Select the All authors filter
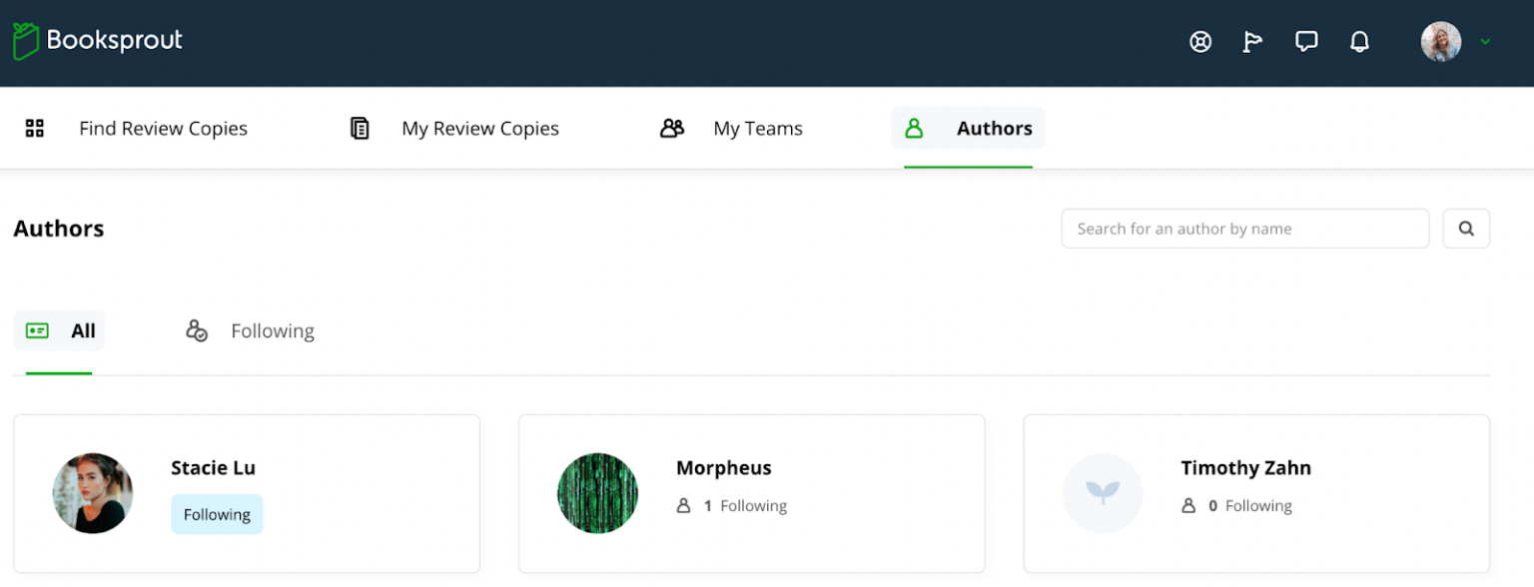This screenshot has height=587, width=1534. pos(59,330)
